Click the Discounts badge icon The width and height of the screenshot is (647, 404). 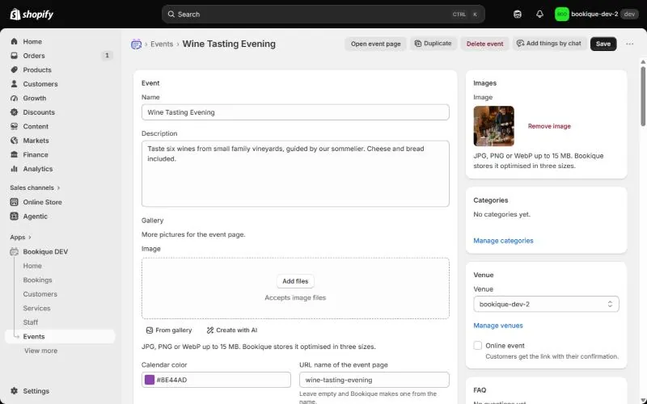14,112
